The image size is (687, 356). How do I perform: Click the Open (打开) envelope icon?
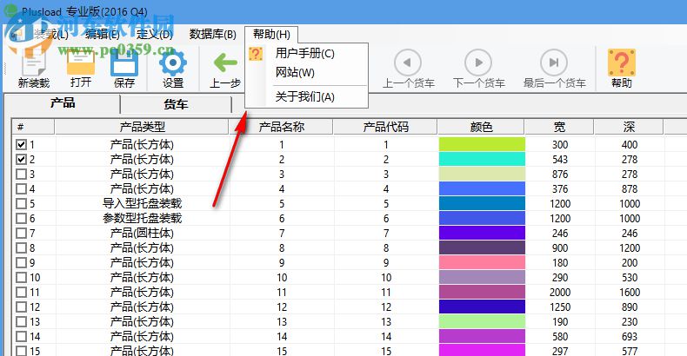(x=81, y=62)
